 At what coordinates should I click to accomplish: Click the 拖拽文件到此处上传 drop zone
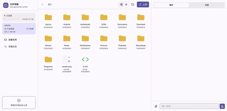click(x=19, y=102)
